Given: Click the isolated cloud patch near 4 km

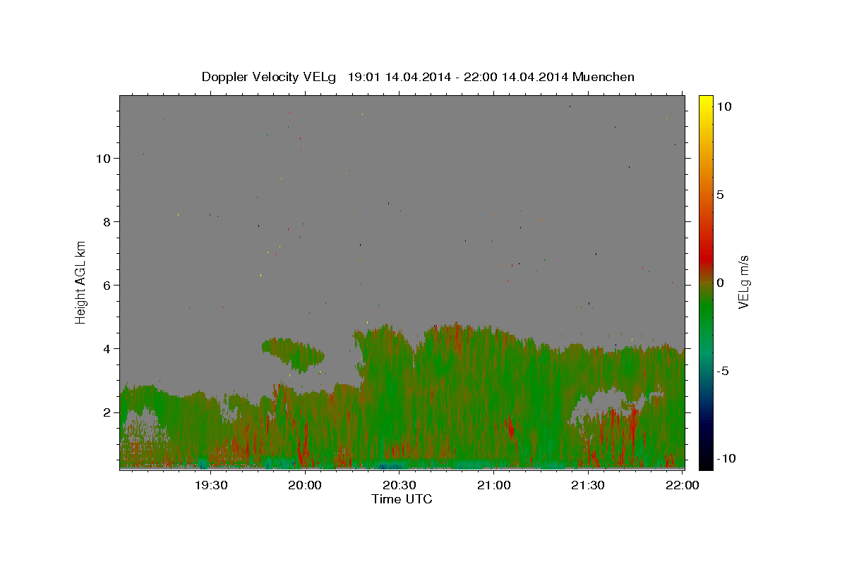Looking at the screenshot, I should pyautogui.click(x=293, y=353).
